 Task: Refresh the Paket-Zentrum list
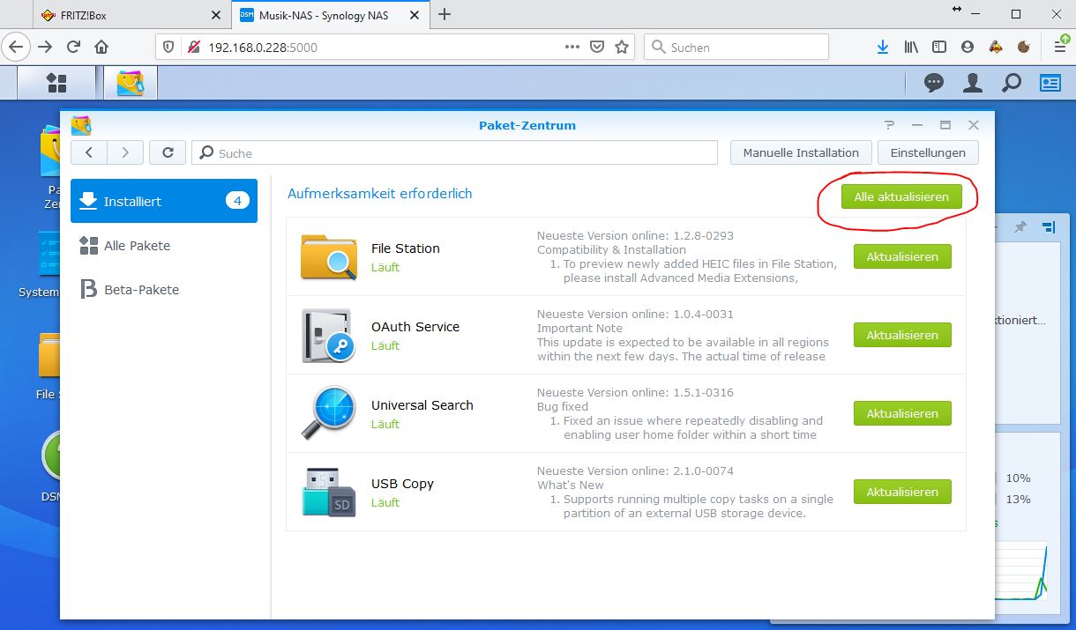click(168, 152)
